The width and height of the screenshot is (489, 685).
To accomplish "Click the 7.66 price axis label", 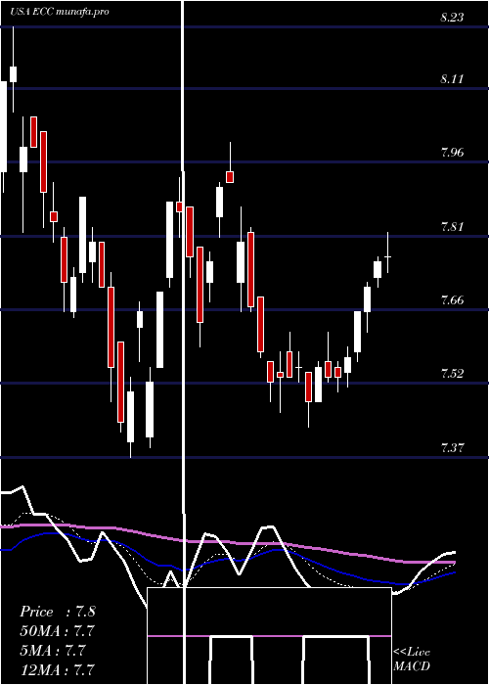I will tap(451, 300).
